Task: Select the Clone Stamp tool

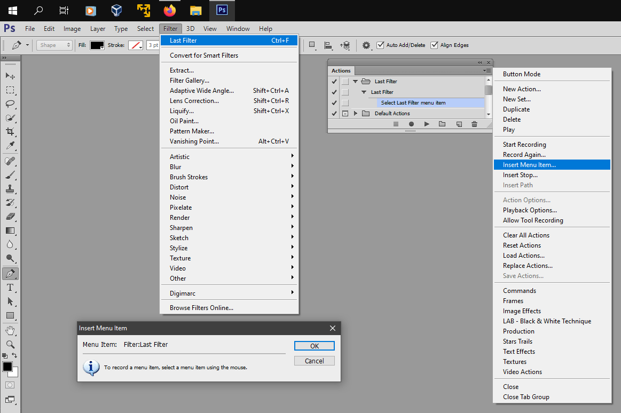Action: click(10, 189)
